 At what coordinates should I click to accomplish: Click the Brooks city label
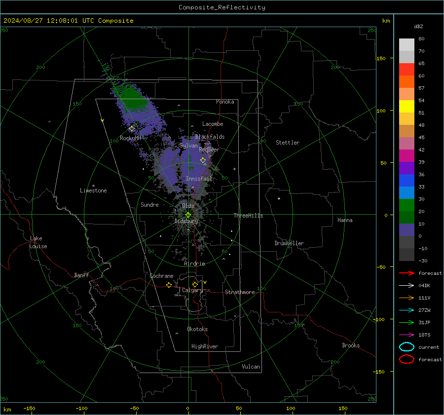(351, 345)
